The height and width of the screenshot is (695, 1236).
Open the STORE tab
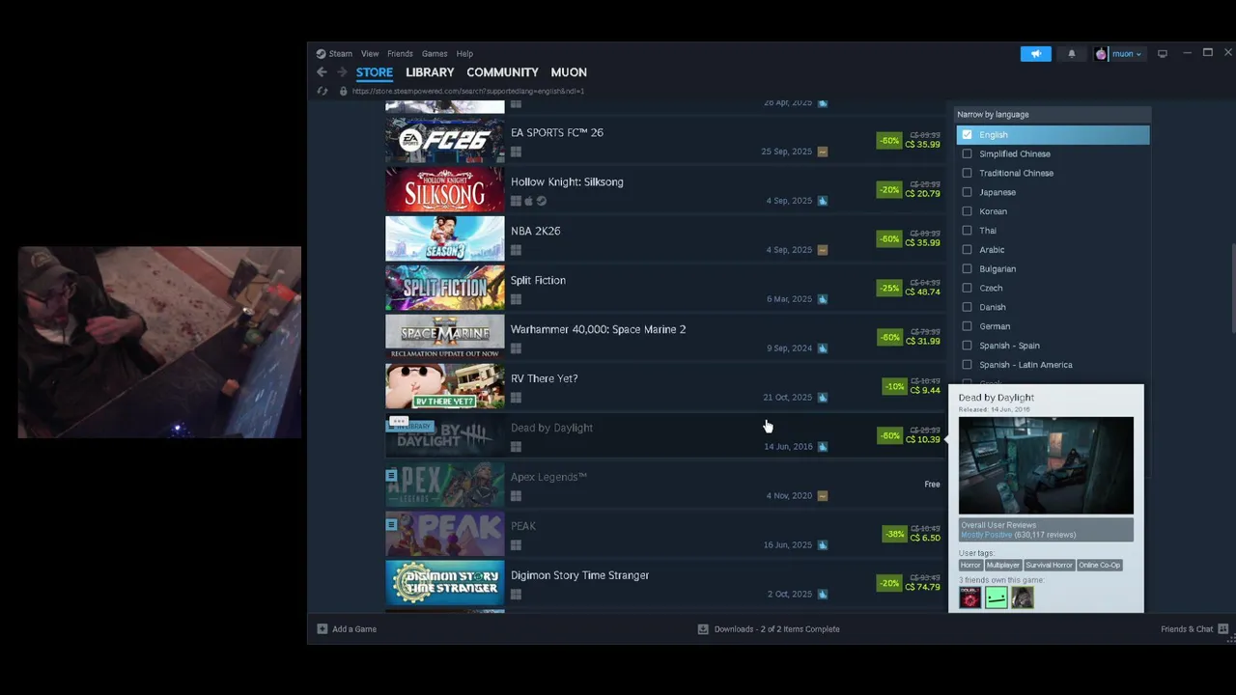coord(375,72)
